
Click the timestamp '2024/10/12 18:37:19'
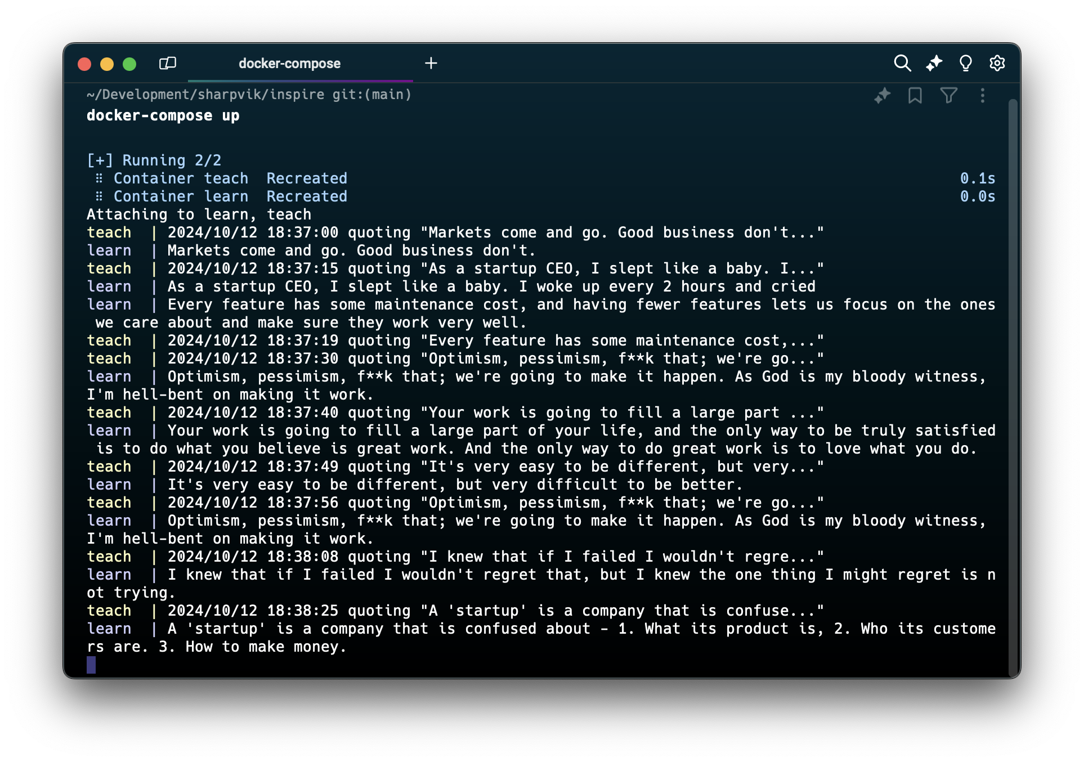[253, 340]
